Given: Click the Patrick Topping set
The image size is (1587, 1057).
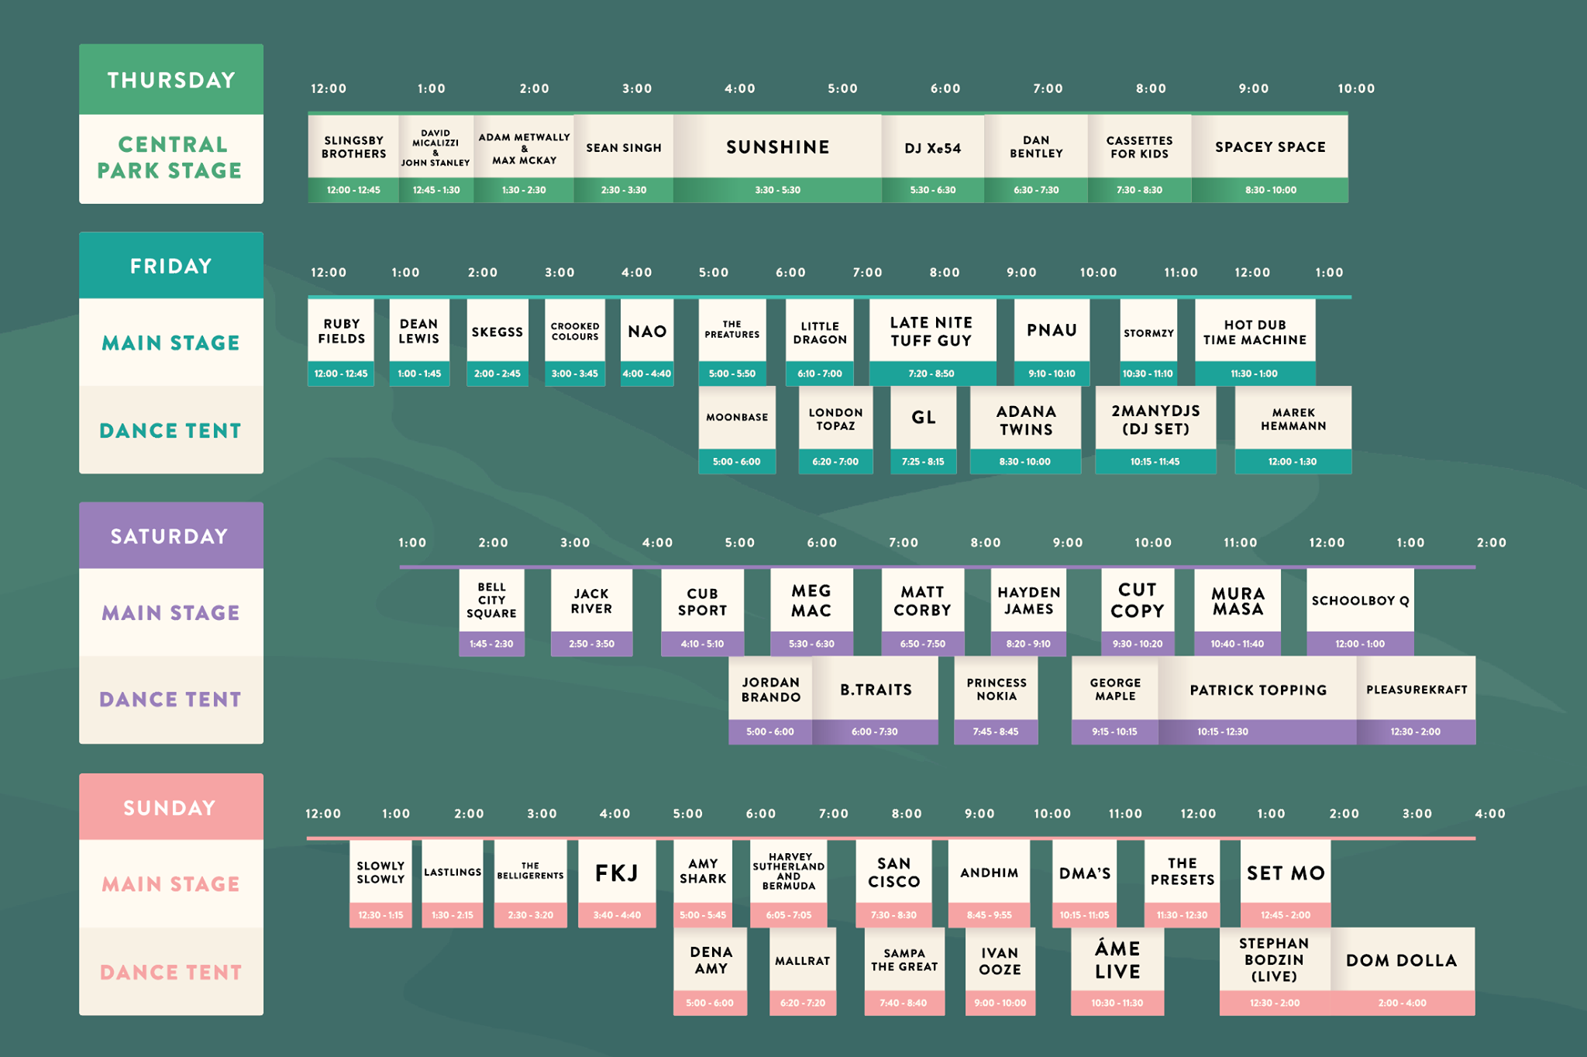Looking at the screenshot, I should click(x=1258, y=700).
